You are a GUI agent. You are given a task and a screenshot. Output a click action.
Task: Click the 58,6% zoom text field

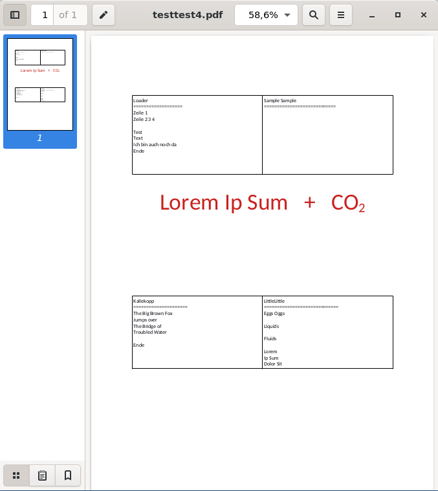click(261, 15)
